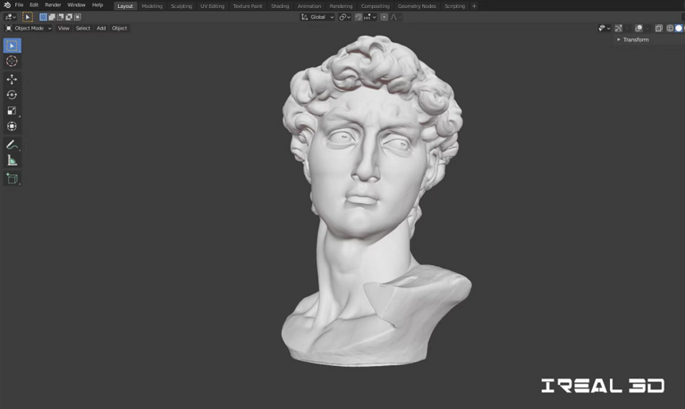Choose the Subtract selection mode icon
The height and width of the screenshot is (409, 685).
click(61, 17)
